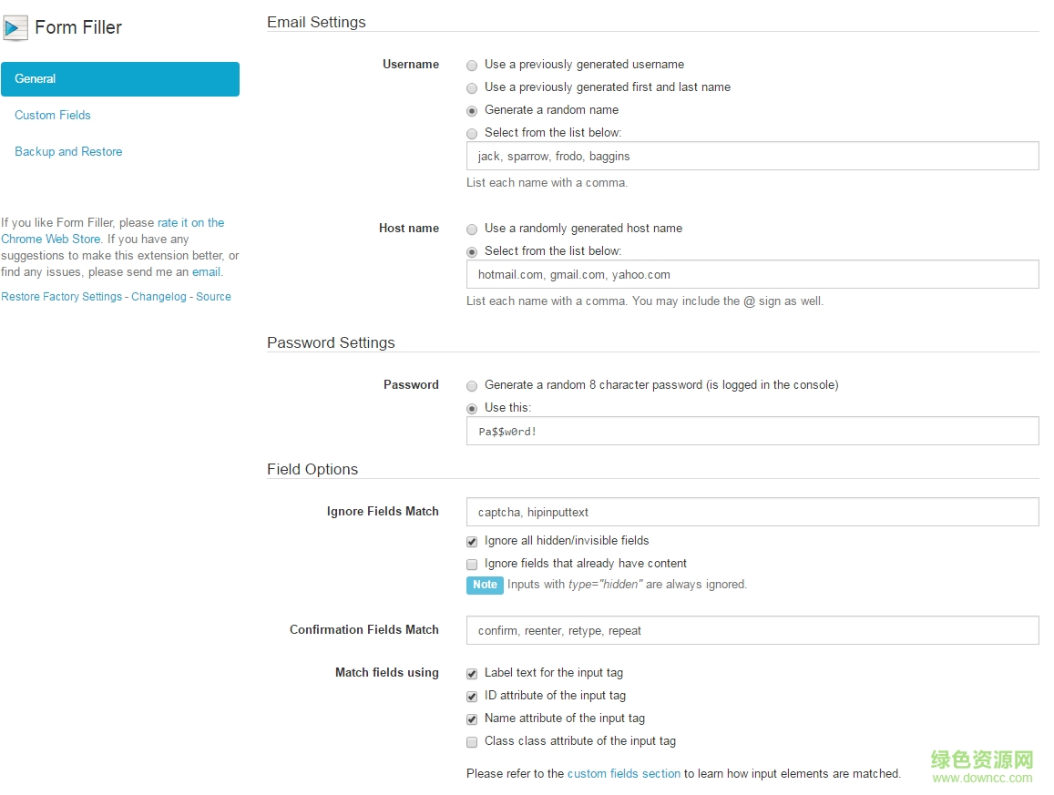1054x795 pixels.
Task: Open the Backup and Restore section
Action: click(x=68, y=151)
